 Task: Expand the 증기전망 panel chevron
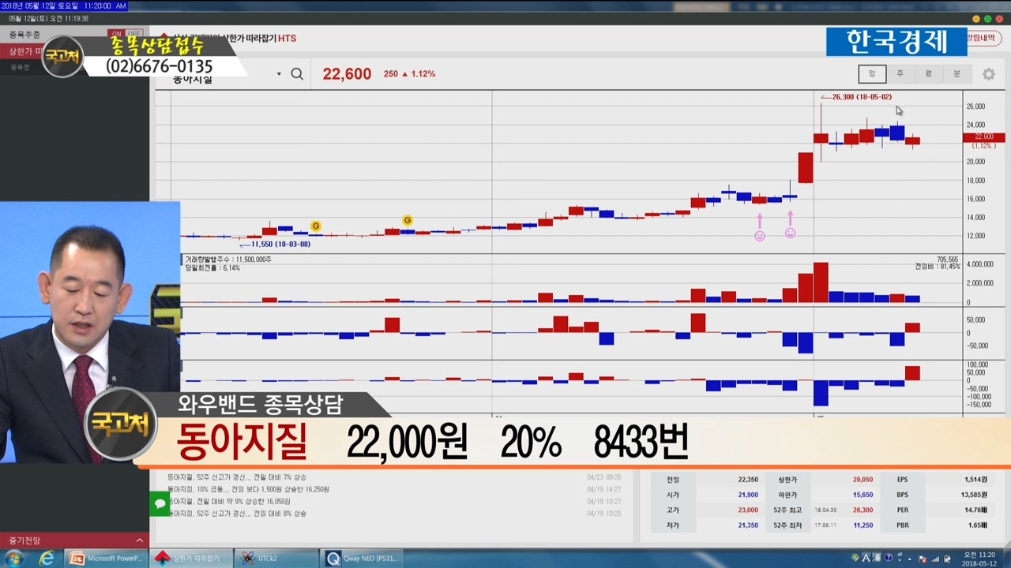coord(140,540)
